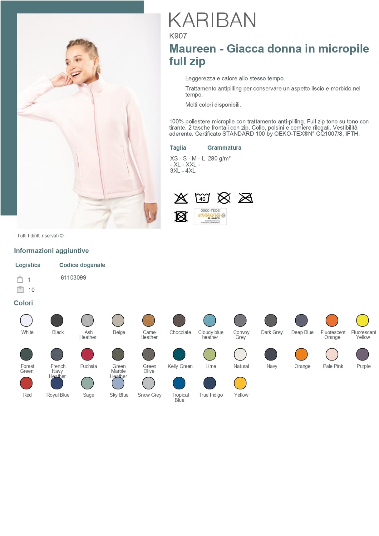The image size is (379, 536).
Task: Click the Kariban brand logo
Action: coord(213,20)
